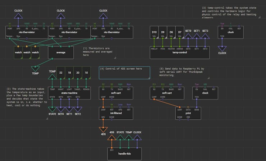Select the print node
Viewport: 266px width, 161px height.
188,113
